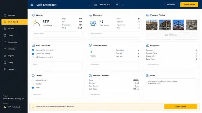
Task: Click the Weather Notes field
Action: [x=57, y=34]
